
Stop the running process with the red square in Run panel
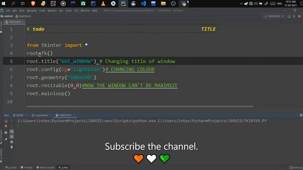point(6,126)
